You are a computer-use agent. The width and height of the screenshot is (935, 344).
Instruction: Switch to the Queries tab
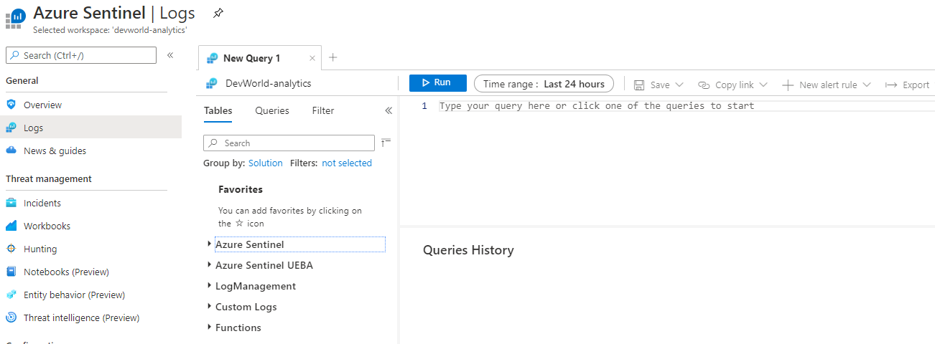272,110
